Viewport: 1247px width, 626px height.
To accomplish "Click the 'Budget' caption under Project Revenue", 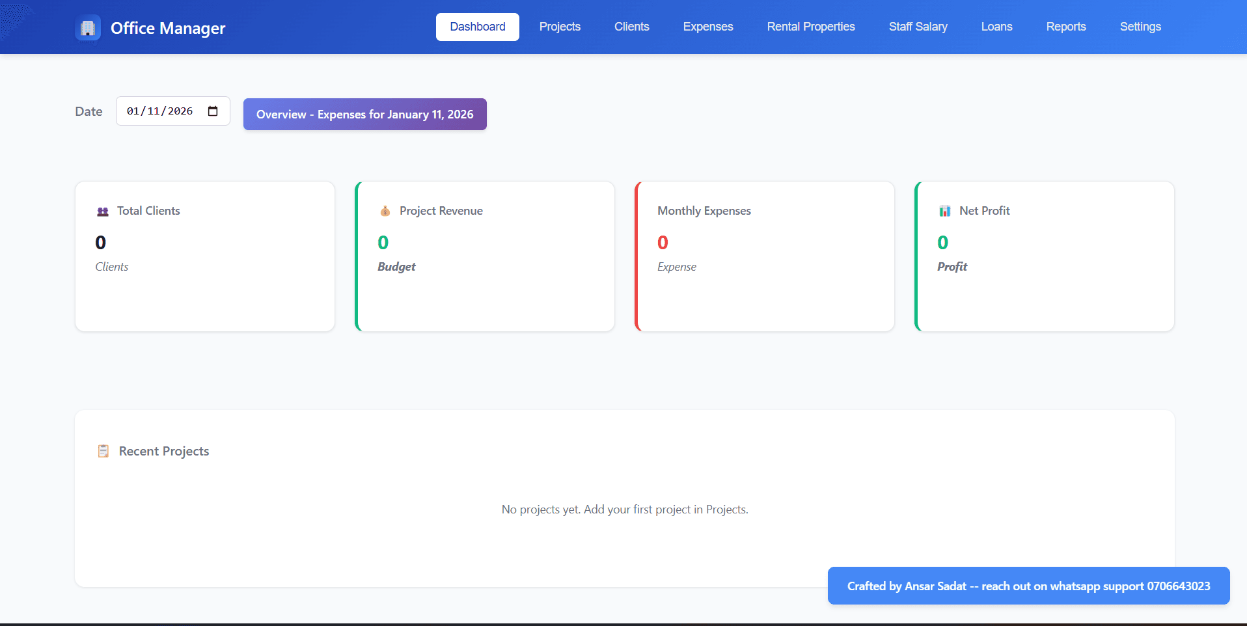I will point(396,267).
